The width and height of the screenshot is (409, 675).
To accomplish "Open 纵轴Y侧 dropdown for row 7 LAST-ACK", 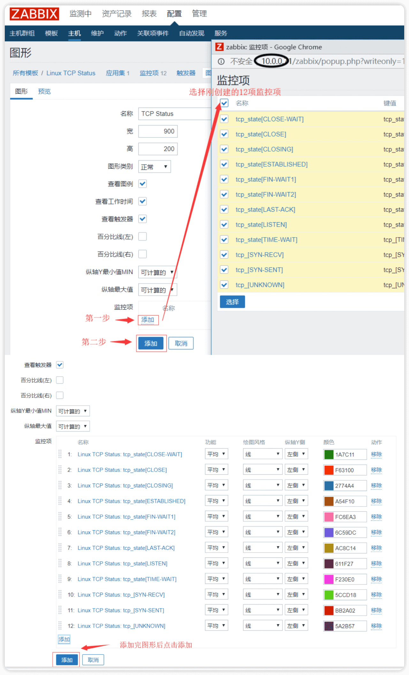I will coord(296,548).
